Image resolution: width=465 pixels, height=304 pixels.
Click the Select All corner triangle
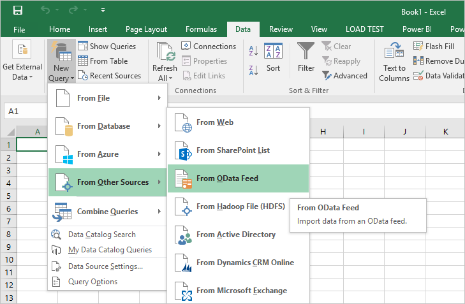point(10,131)
